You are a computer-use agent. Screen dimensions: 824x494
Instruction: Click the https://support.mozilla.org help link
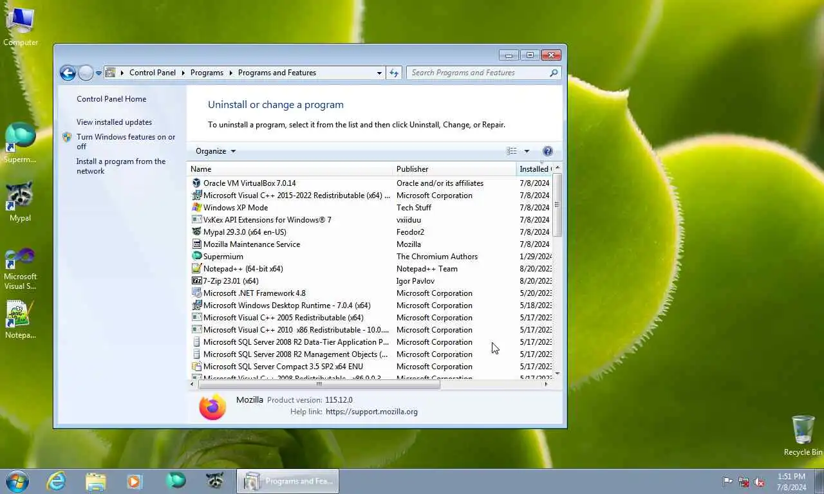[x=371, y=412]
